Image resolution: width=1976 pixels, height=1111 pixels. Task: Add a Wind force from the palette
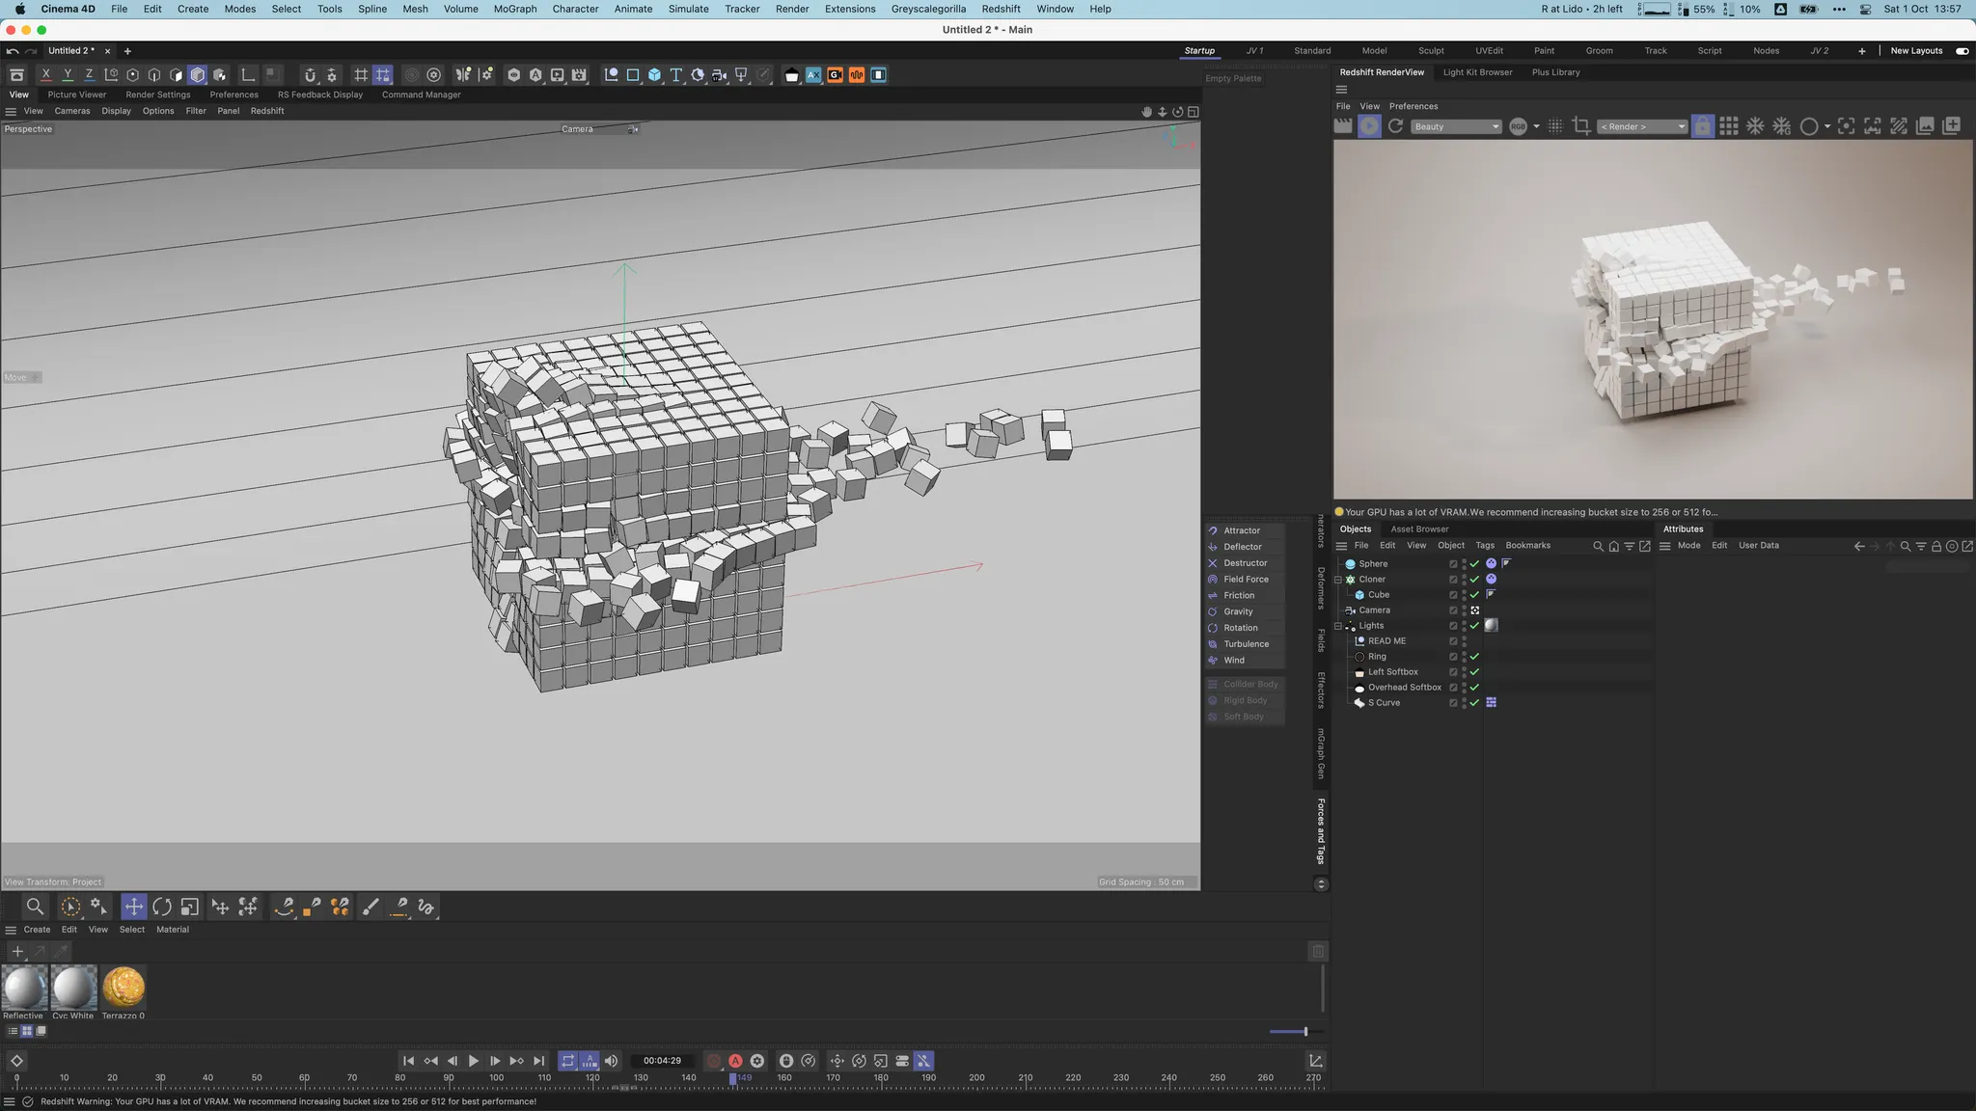click(1234, 661)
